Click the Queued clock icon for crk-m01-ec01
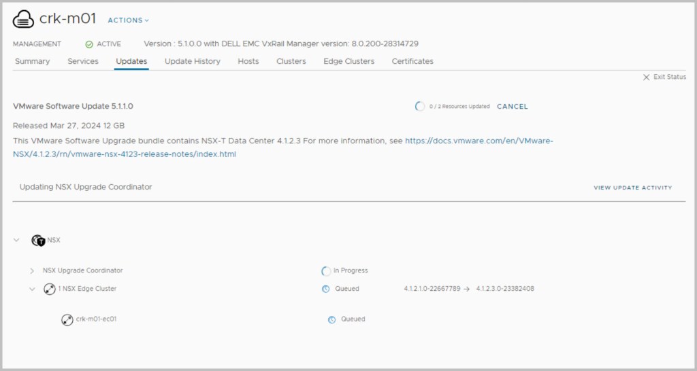This screenshot has width=697, height=371. coord(331,319)
